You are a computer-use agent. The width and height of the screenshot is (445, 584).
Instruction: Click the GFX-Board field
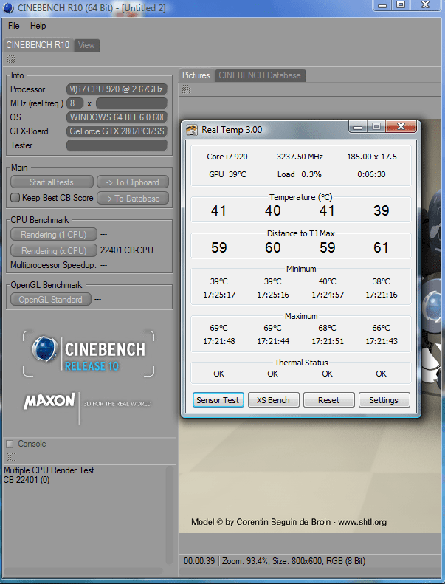tap(117, 131)
